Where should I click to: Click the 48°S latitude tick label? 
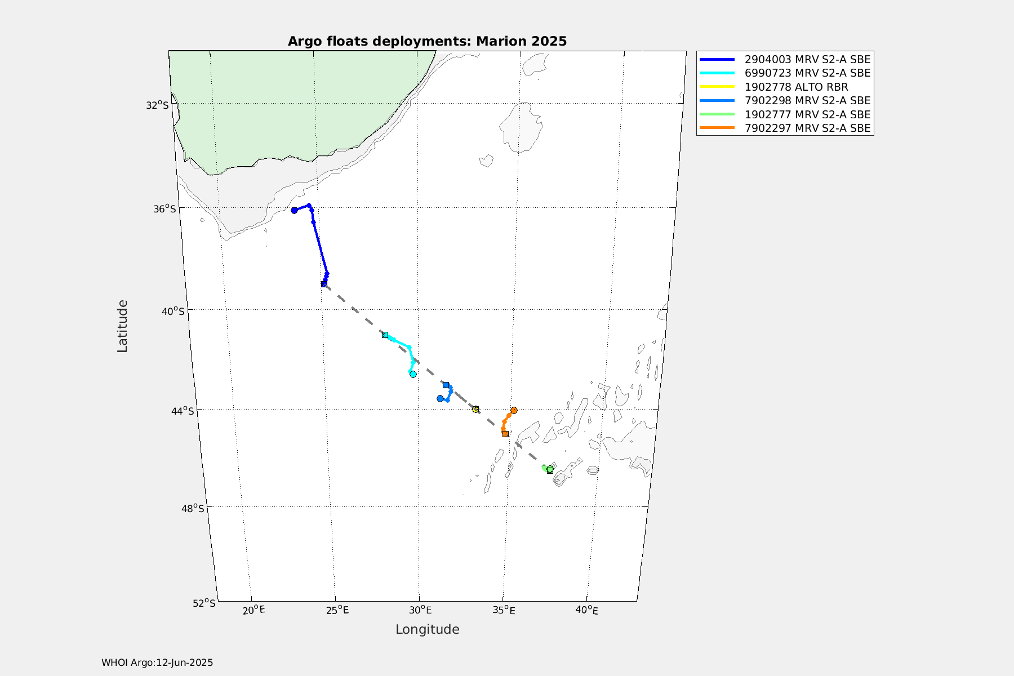193,508
